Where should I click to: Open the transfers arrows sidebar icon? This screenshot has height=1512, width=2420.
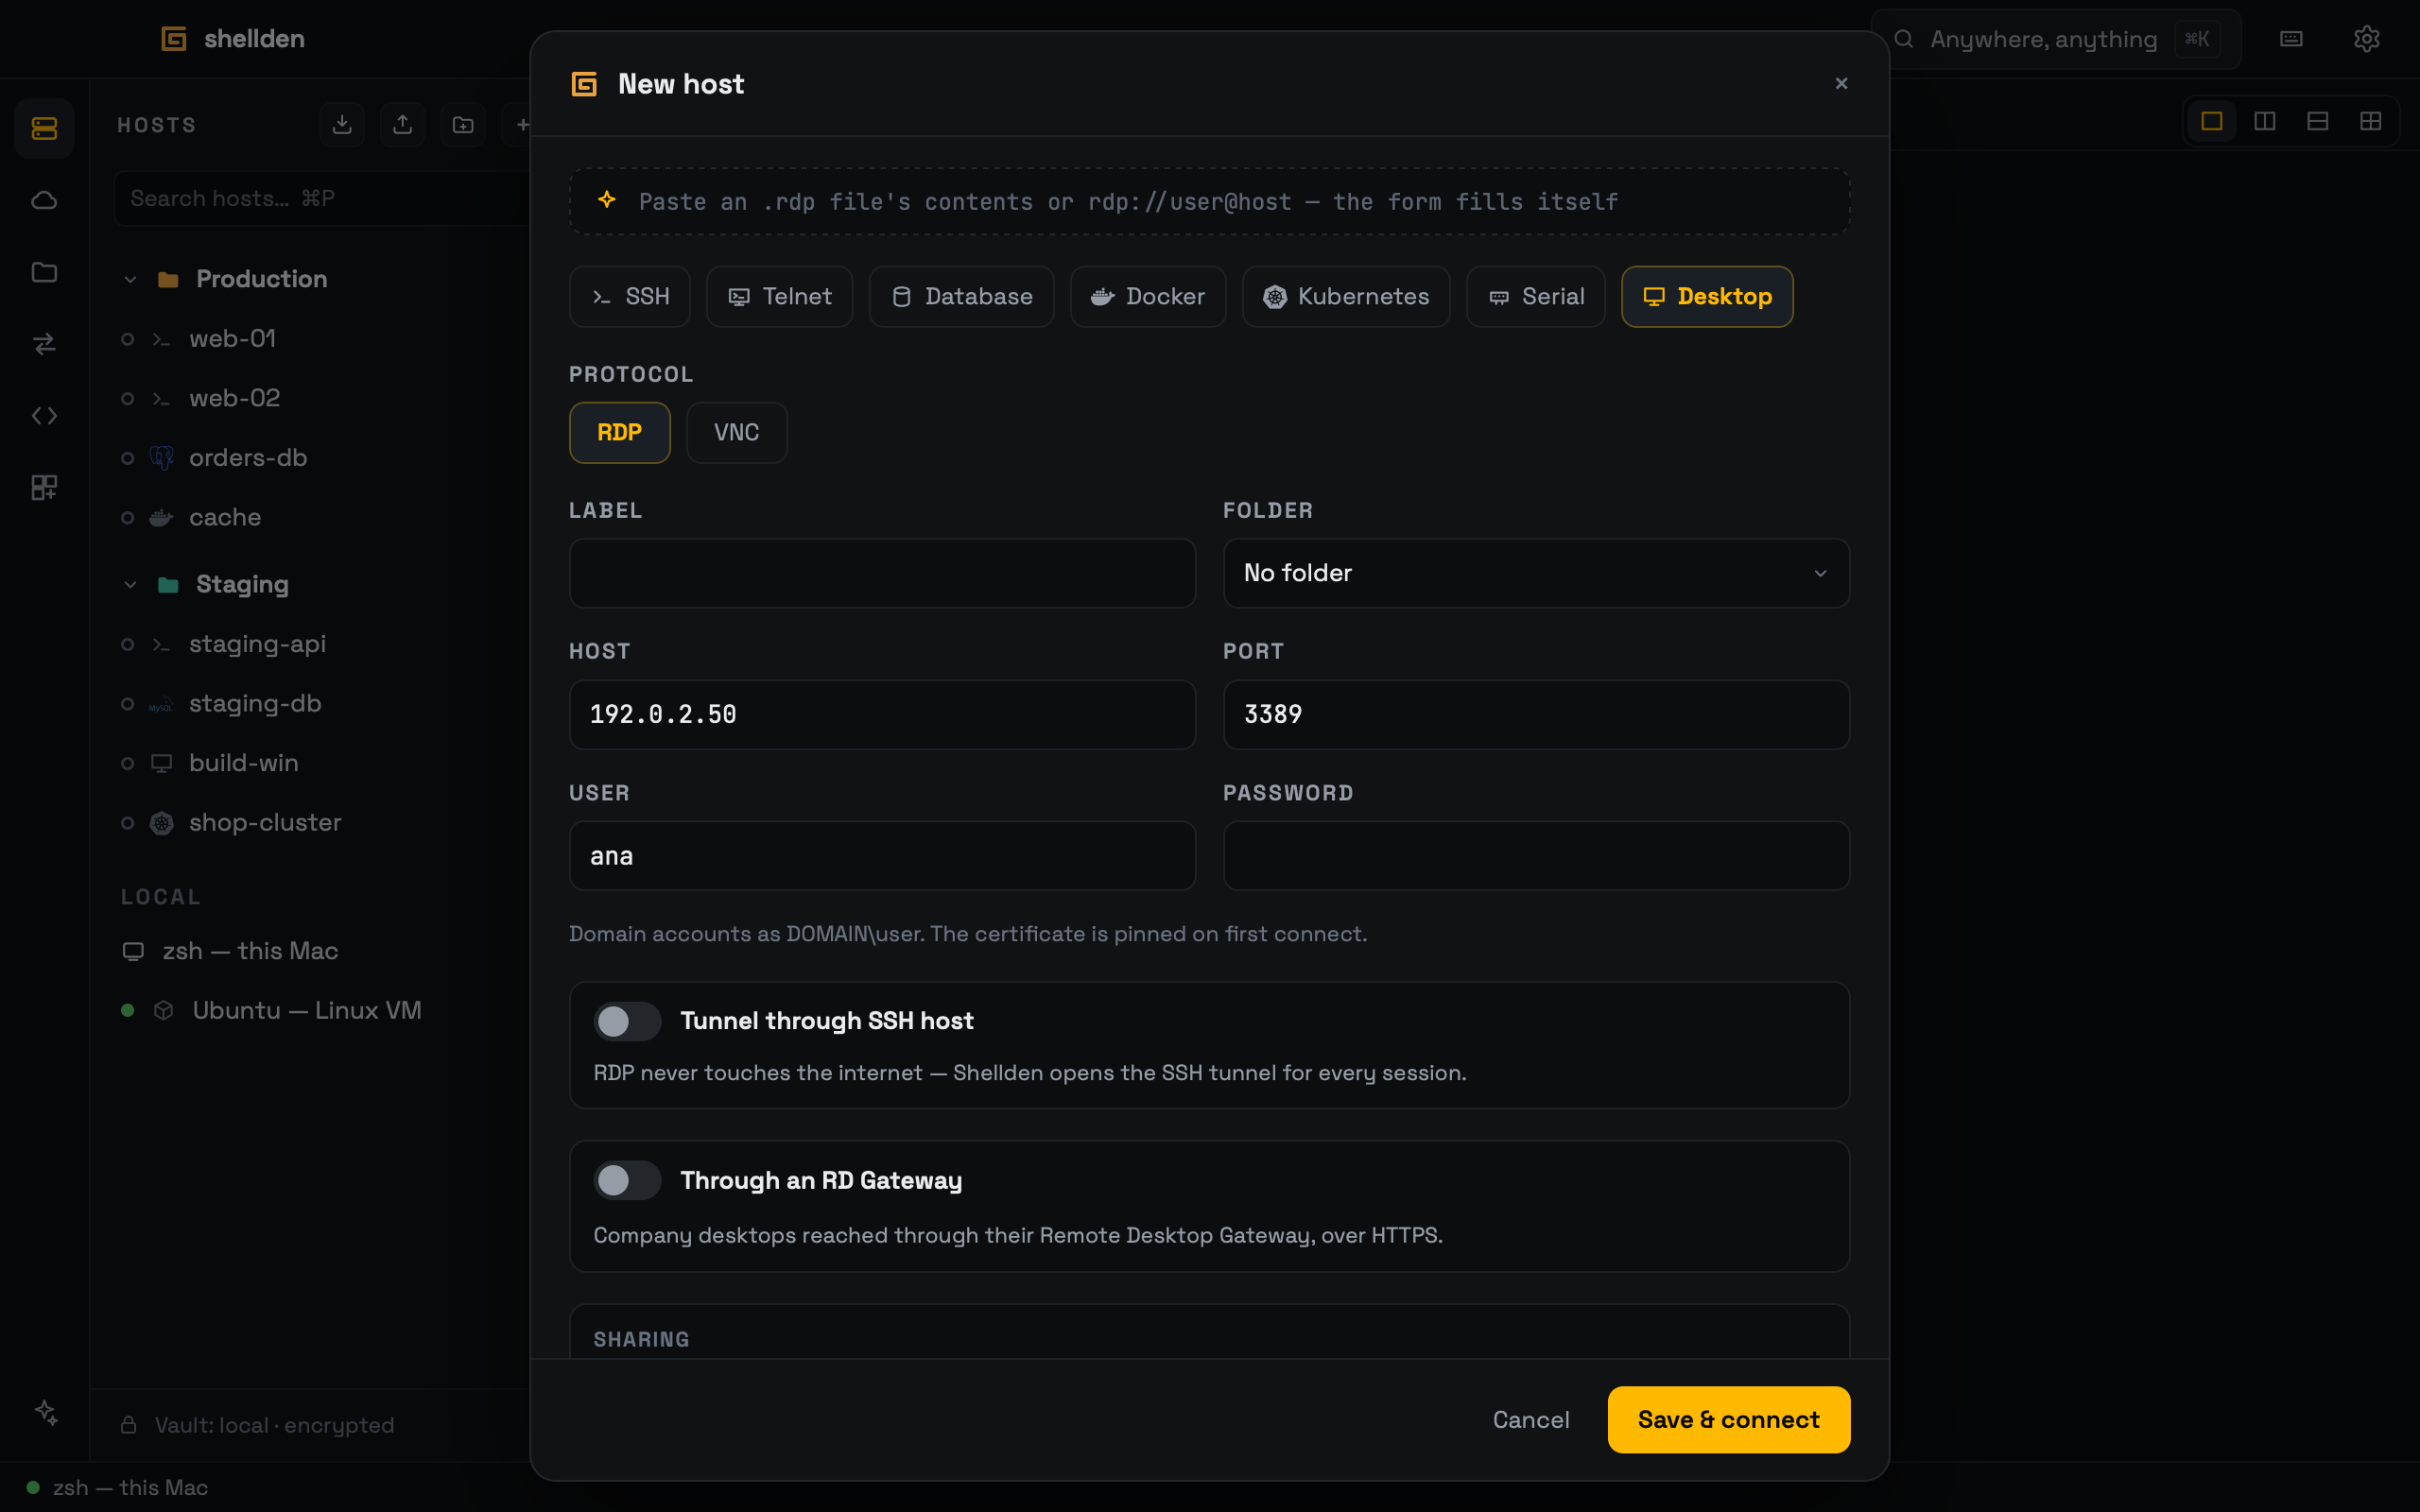click(x=44, y=344)
